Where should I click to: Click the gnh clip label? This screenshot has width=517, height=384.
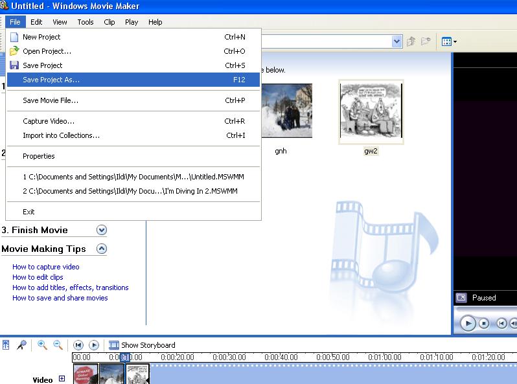(x=281, y=151)
